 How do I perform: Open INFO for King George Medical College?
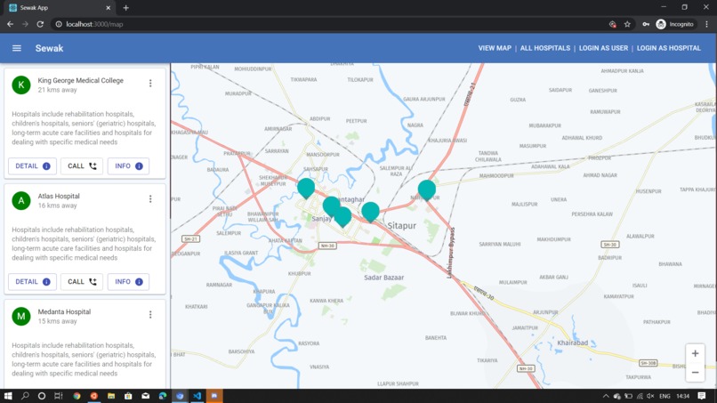(128, 166)
